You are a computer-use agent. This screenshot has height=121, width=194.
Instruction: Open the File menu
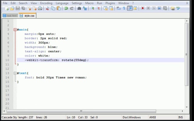pos(5,3)
